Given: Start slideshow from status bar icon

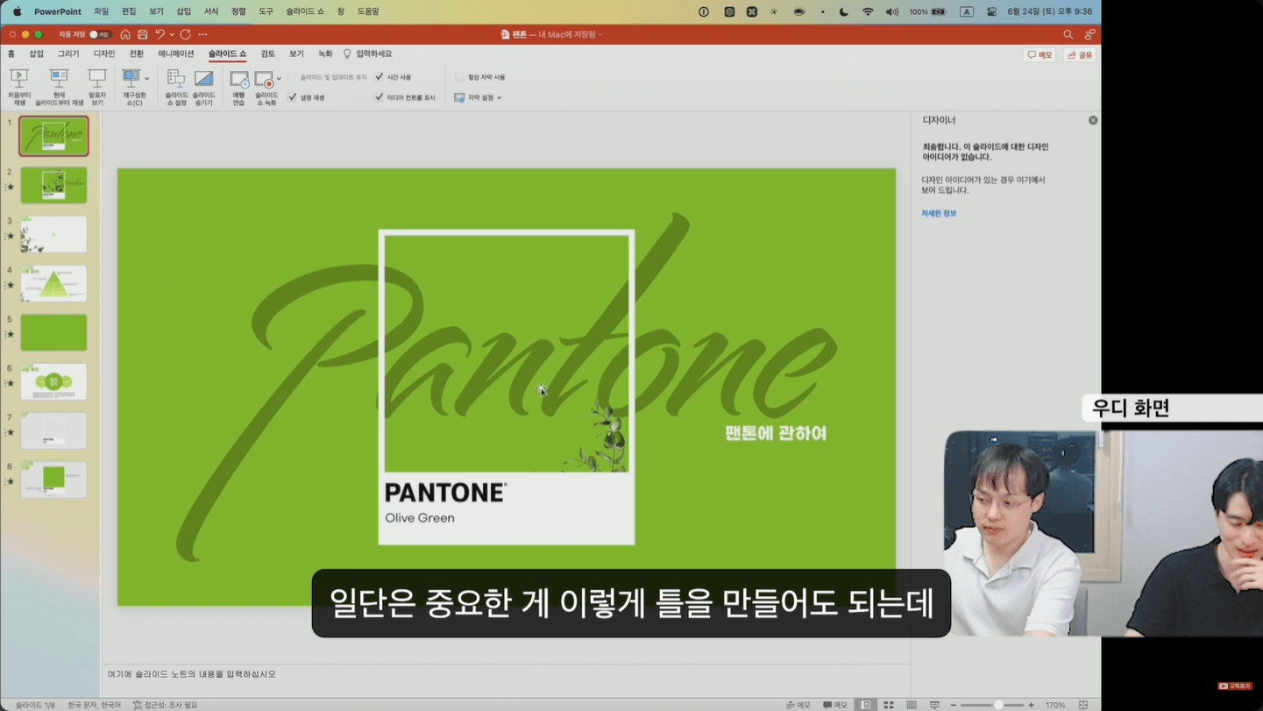Looking at the screenshot, I should click(934, 705).
